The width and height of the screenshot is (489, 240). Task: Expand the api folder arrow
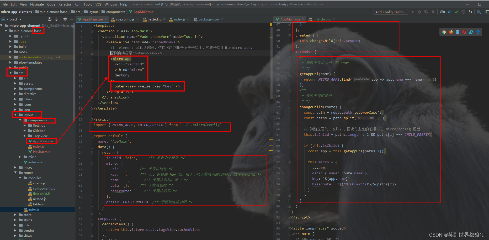coord(15,78)
